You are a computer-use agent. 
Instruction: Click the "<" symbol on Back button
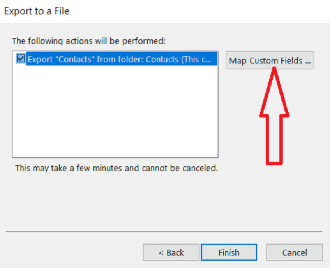[161, 253]
